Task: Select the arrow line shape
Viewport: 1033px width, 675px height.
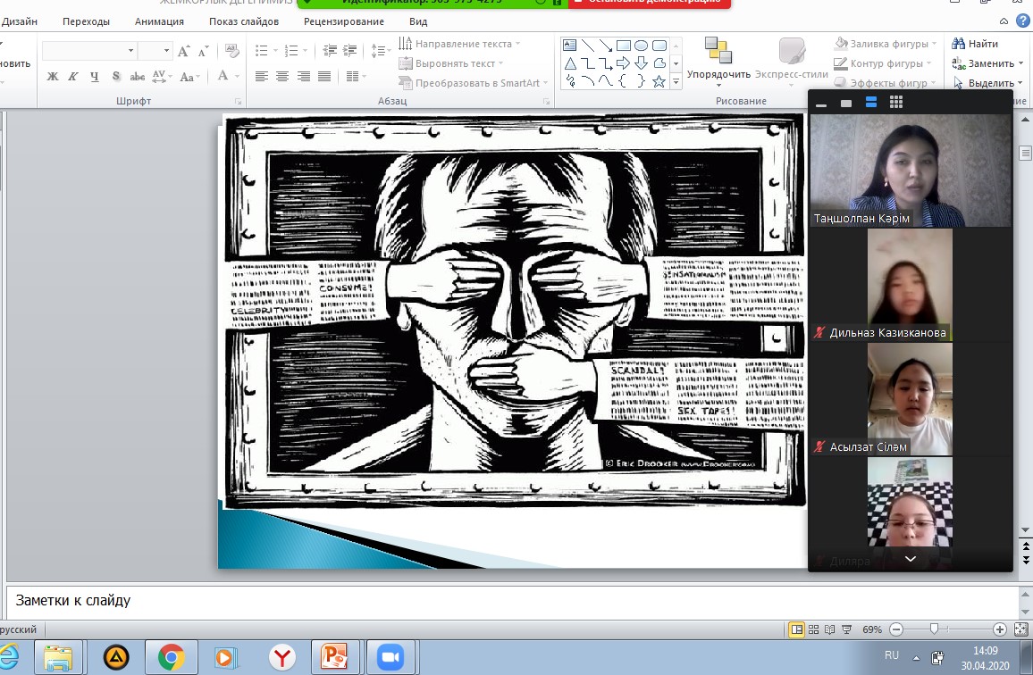Action: pos(606,46)
